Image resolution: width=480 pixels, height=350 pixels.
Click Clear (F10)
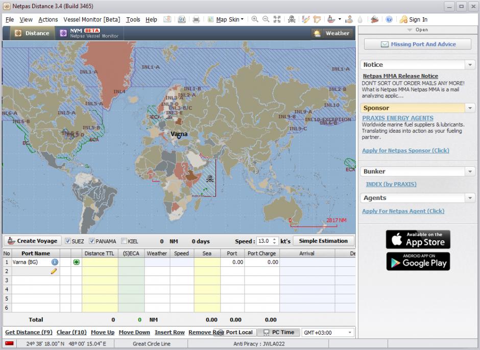pyautogui.click(x=71, y=332)
